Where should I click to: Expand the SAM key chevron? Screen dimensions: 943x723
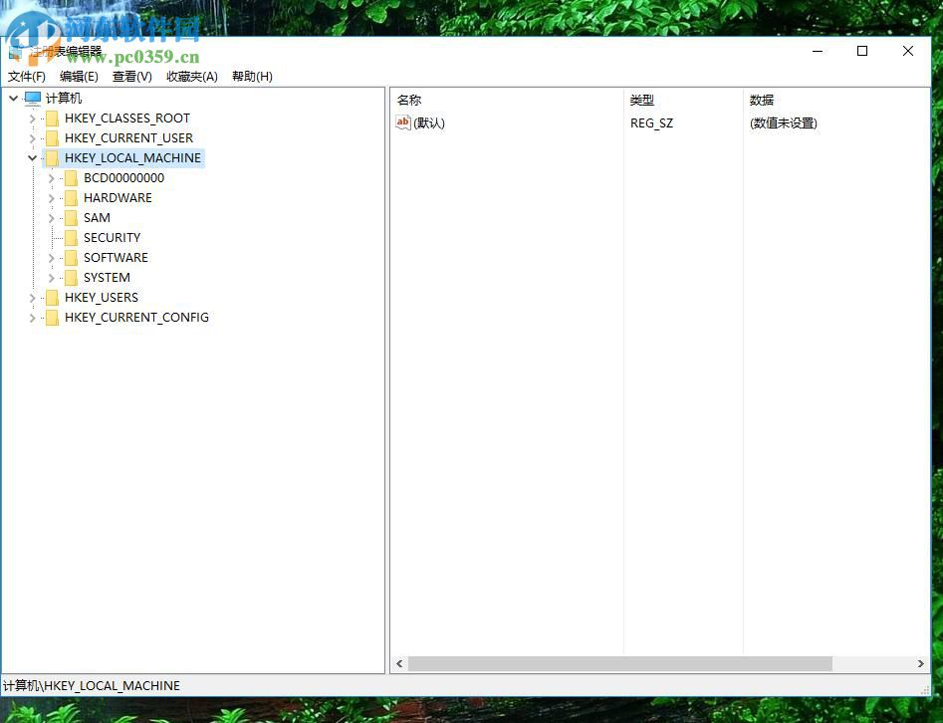52,218
